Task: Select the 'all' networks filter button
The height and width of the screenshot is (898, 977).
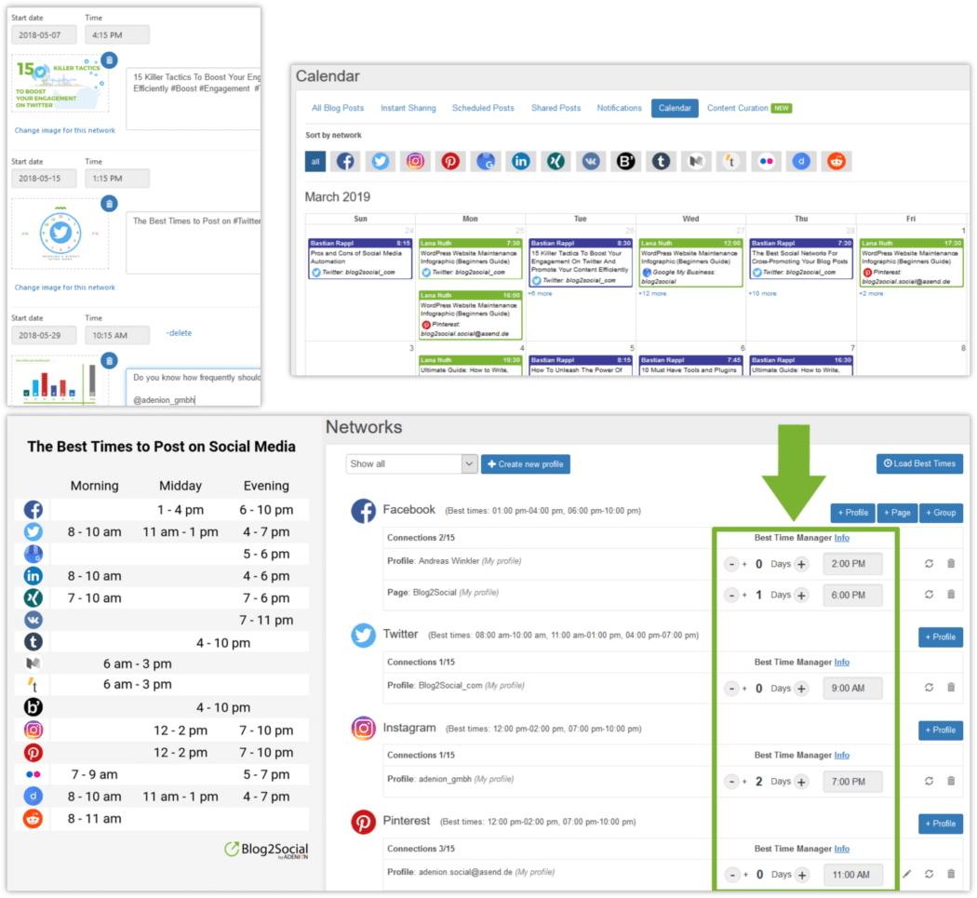Action: tap(315, 161)
